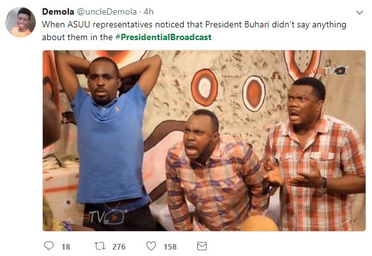
Task: Click the TV logo watermark at photo bottom
Action: [105, 217]
